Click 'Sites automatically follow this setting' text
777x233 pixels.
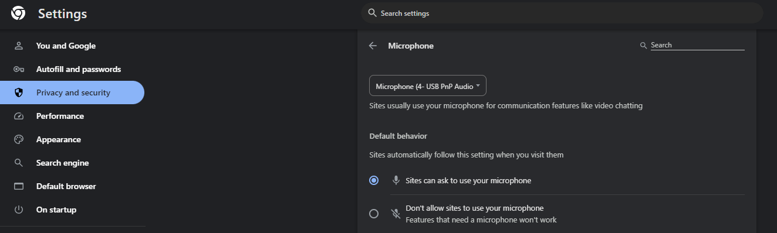tap(467, 155)
